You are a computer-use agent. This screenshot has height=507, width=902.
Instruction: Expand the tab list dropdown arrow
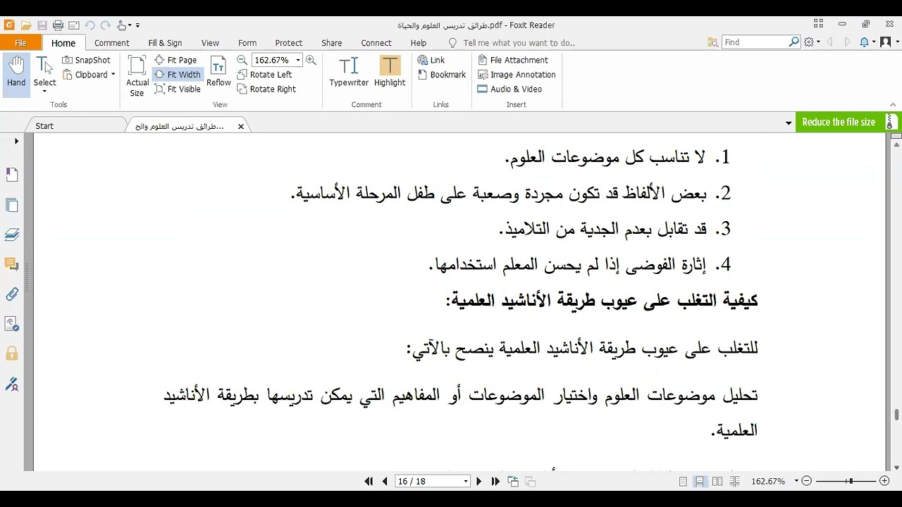point(789,123)
